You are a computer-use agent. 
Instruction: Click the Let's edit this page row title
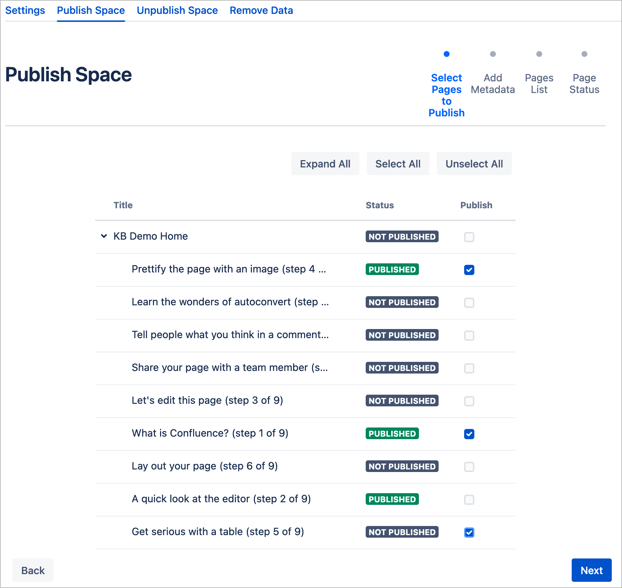click(207, 401)
